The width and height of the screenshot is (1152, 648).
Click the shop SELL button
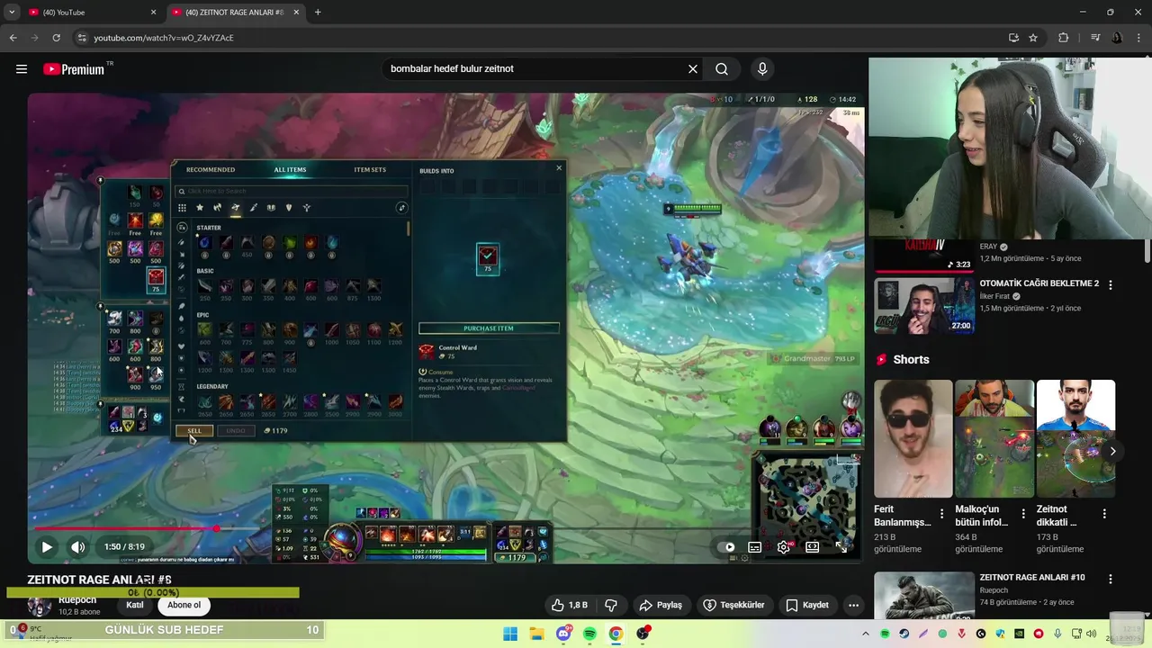(x=194, y=431)
